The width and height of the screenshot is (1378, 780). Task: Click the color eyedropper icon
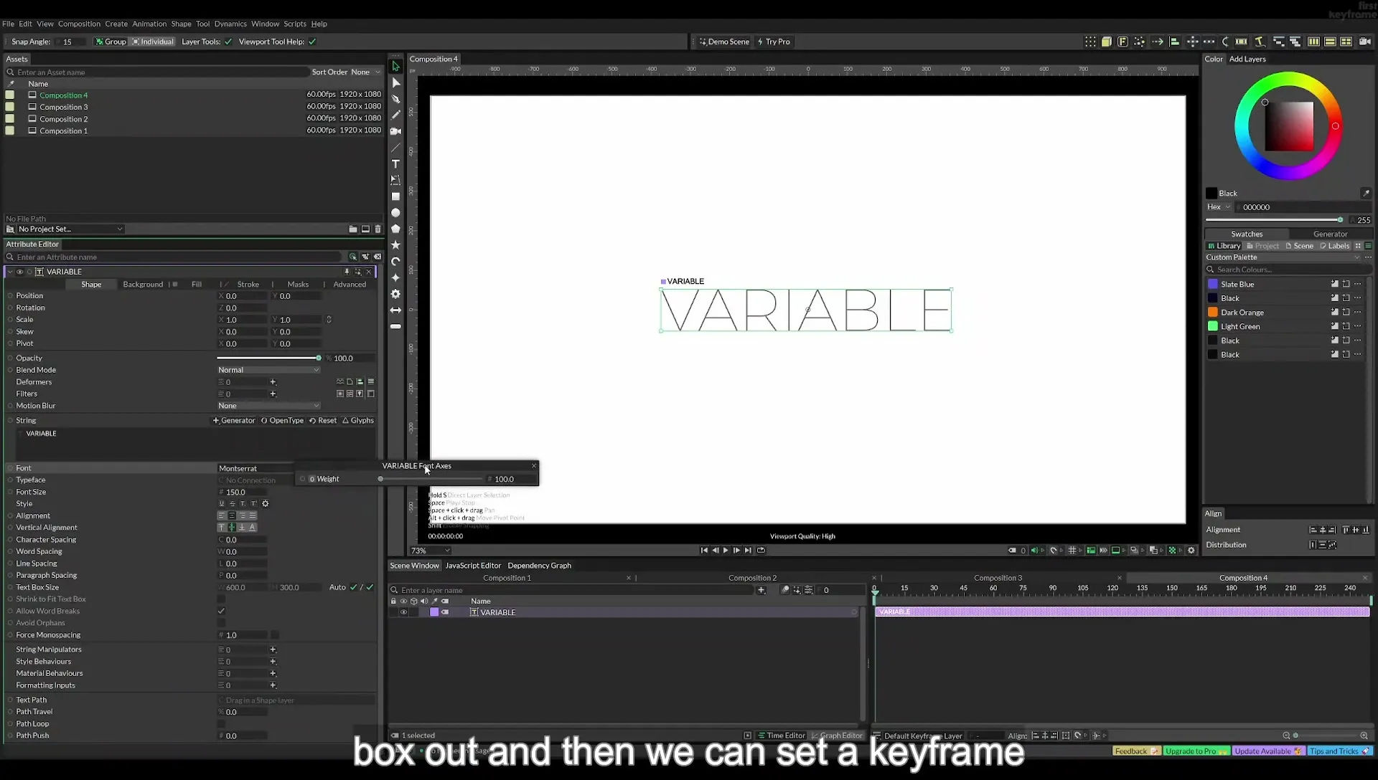coord(1366,193)
